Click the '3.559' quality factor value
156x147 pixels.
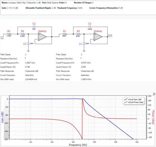83,67
